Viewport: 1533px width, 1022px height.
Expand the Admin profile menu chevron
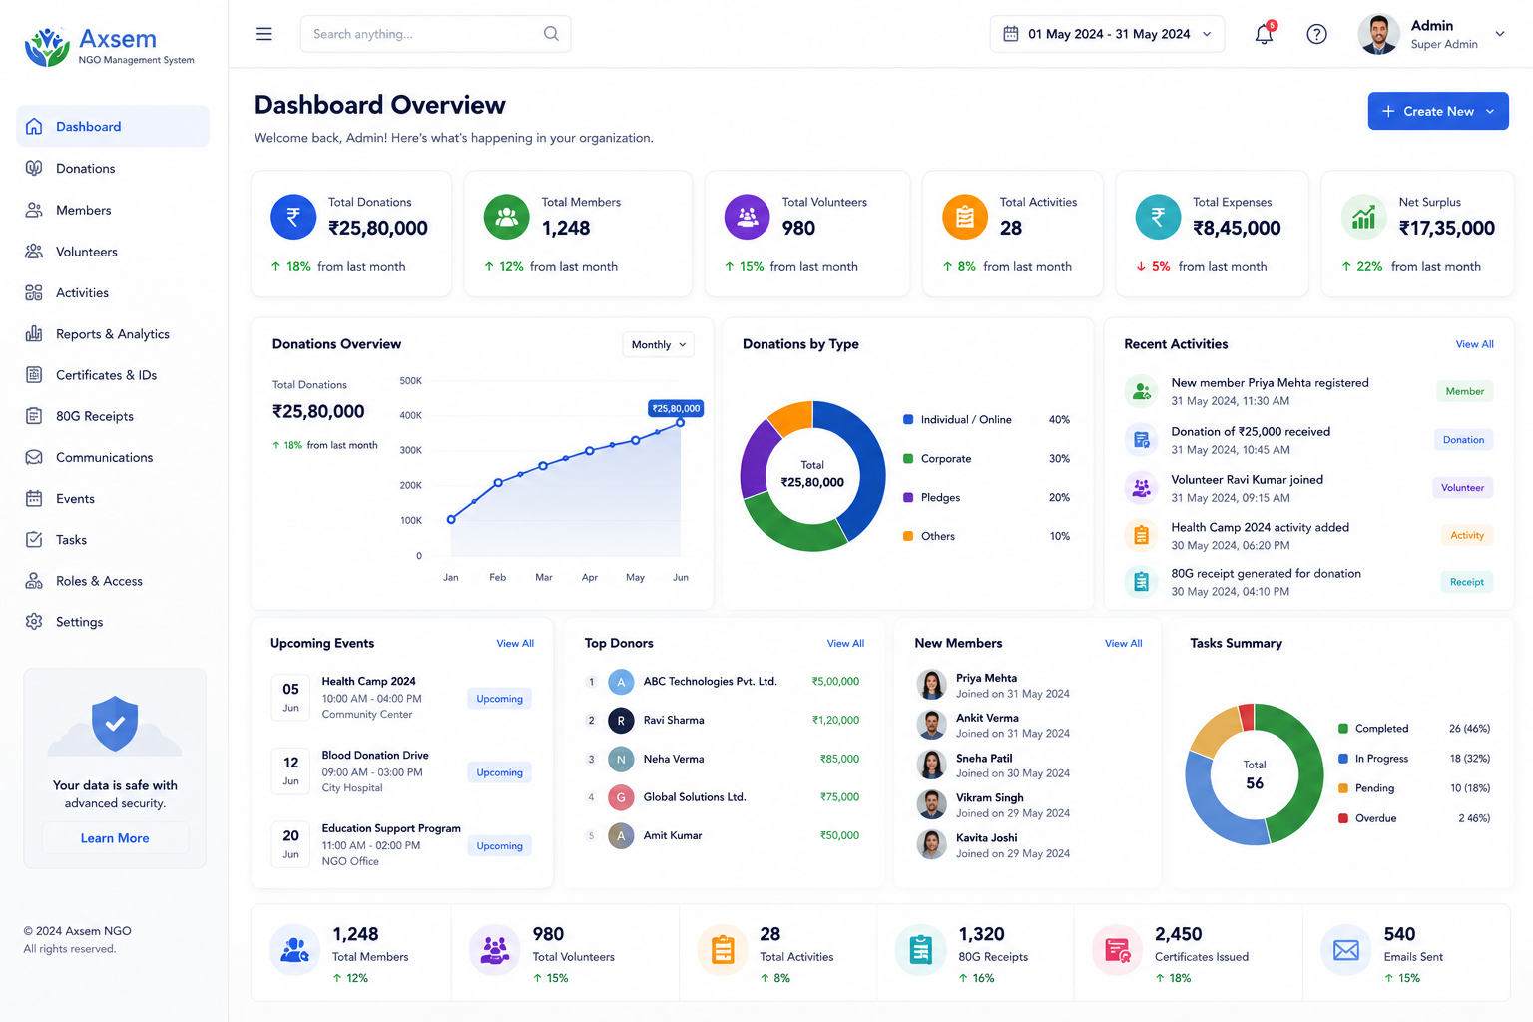1500,34
